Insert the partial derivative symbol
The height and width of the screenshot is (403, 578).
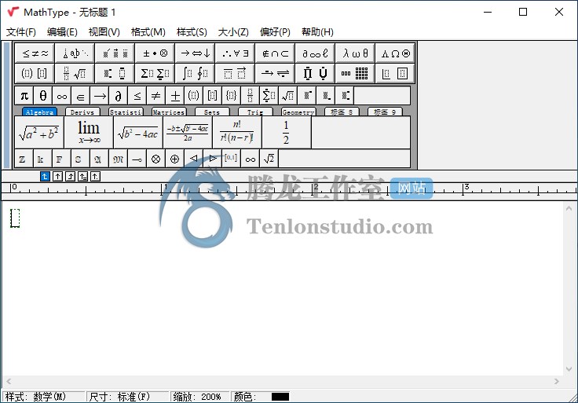(119, 96)
